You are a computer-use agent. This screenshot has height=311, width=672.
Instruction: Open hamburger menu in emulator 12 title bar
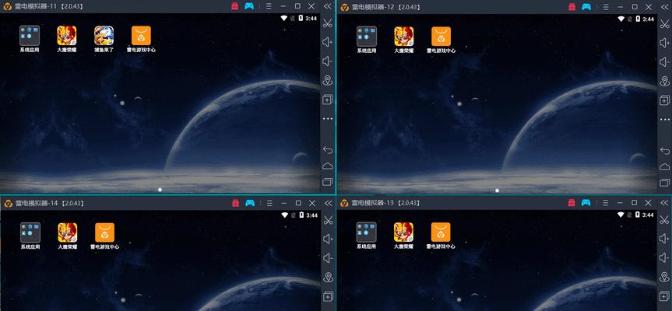coord(606,7)
